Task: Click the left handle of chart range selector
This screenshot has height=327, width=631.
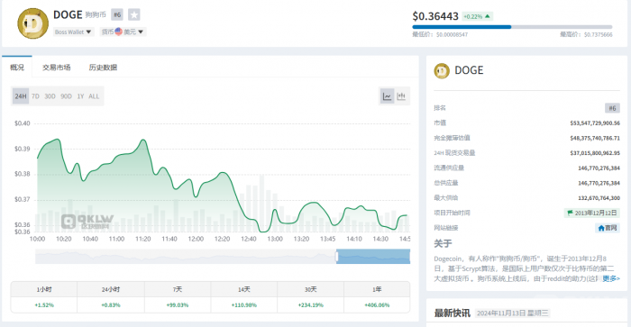Action: 336,257
